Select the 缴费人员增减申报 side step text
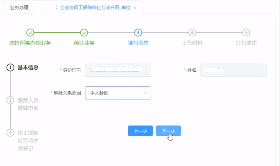This screenshot has width=280, height=166. pyautogui.click(x=28, y=104)
